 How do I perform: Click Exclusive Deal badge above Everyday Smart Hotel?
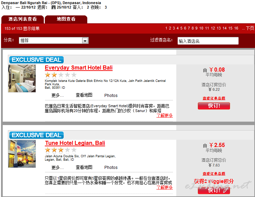click(36, 60)
